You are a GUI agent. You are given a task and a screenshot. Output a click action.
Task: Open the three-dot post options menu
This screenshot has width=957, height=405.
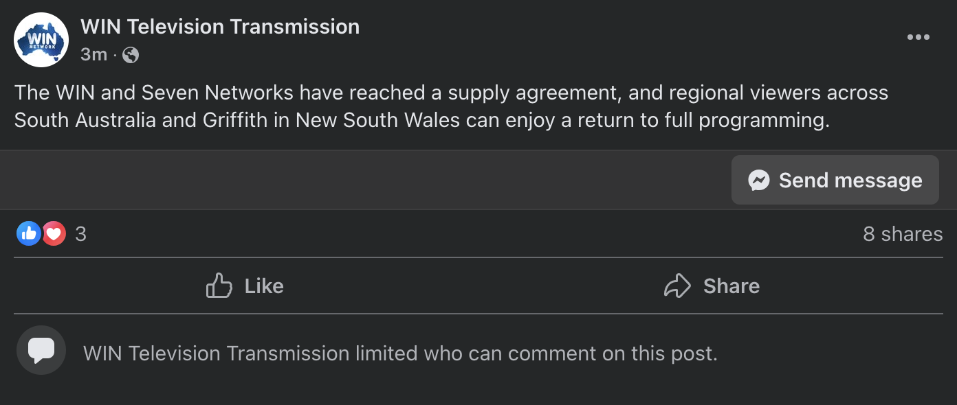(x=918, y=37)
